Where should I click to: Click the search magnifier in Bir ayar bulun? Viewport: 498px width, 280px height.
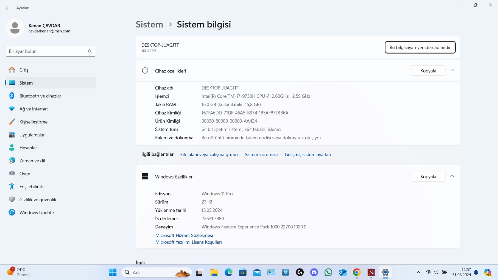(90, 51)
